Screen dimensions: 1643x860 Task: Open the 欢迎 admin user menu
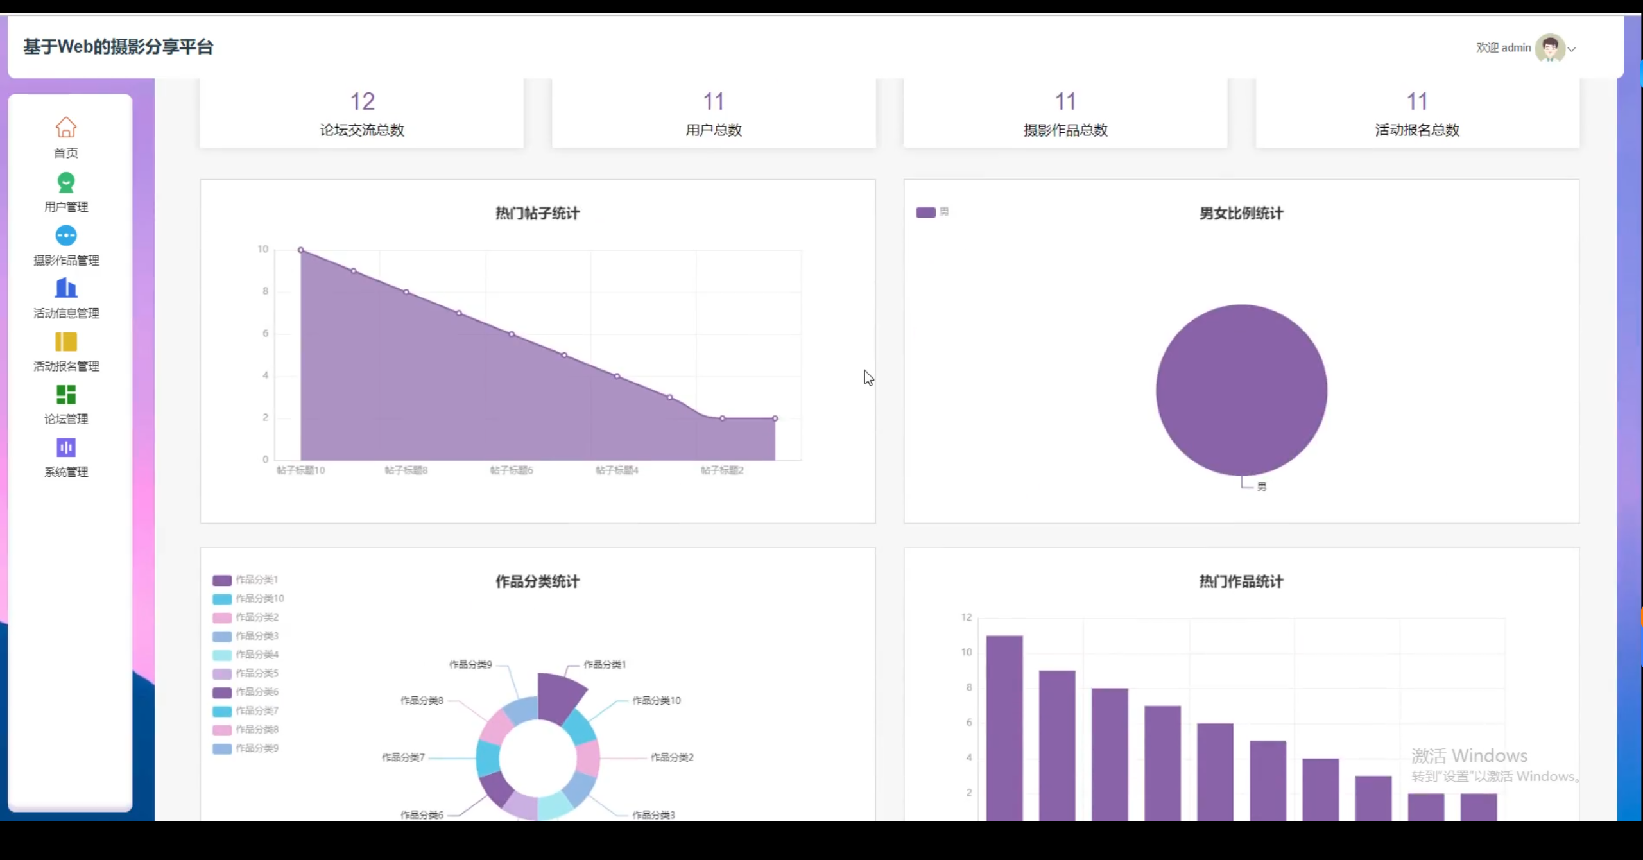point(1503,48)
